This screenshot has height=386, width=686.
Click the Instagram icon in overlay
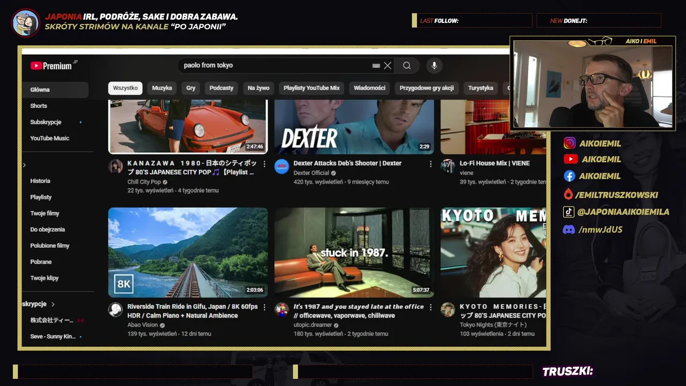(x=570, y=143)
